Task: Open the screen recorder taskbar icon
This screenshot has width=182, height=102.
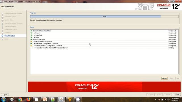Action: (78, 99)
